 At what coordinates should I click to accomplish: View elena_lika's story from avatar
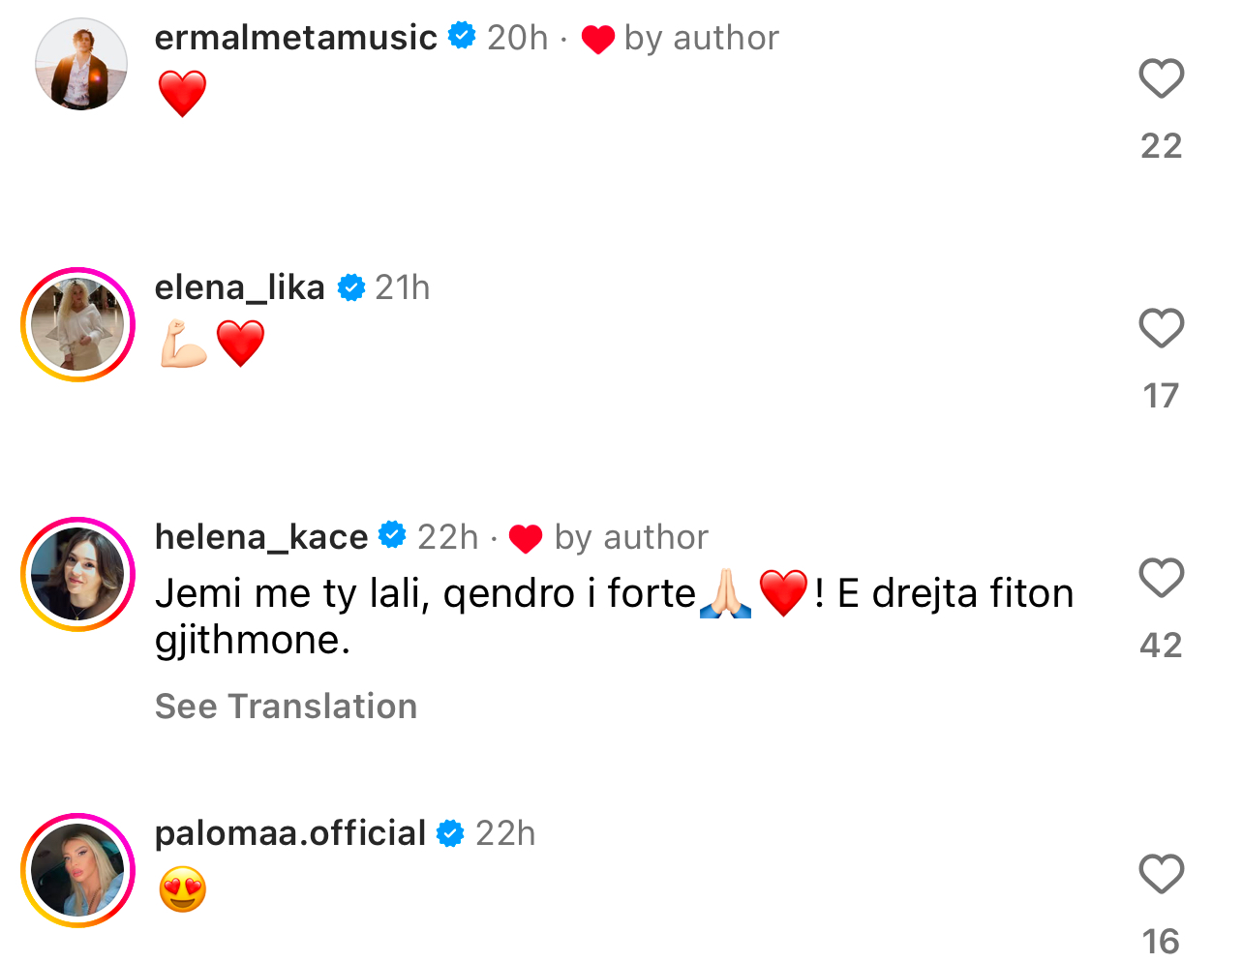pyautogui.click(x=77, y=325)
